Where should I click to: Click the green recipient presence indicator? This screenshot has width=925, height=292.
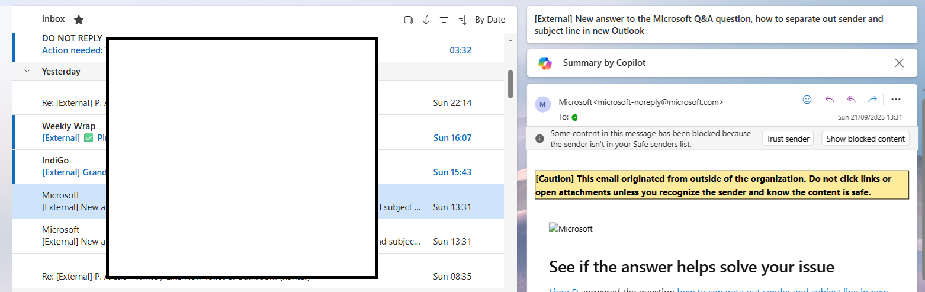(574, 117)
